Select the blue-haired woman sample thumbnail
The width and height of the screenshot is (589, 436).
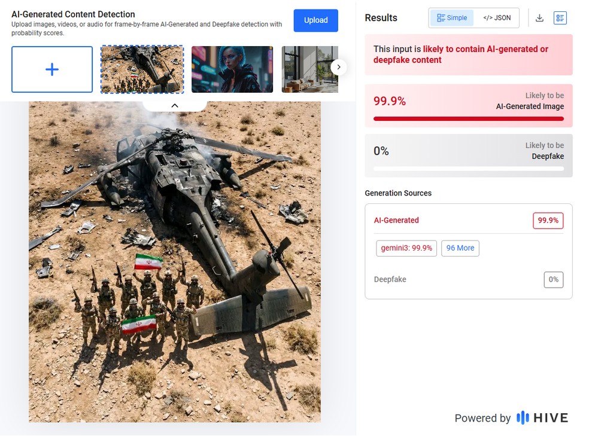232,69
